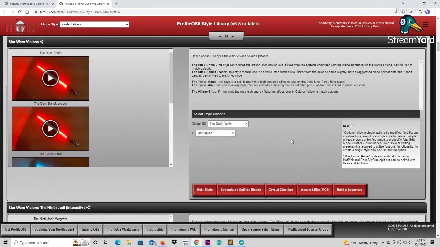Click Main Blade button
Viewport: 440px width, 247px height.
[x=205, y=190]
